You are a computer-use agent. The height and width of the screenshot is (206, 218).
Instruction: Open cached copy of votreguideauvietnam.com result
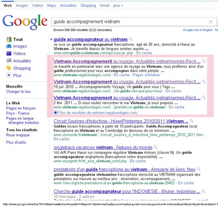[144, 53]
